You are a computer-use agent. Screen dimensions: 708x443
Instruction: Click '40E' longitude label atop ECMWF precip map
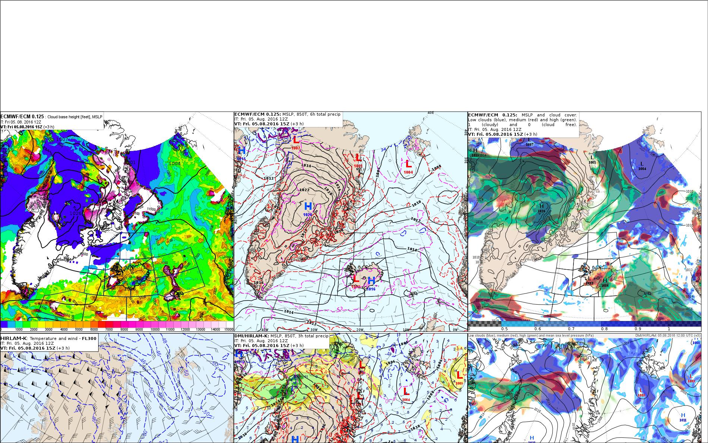[431, 113]
